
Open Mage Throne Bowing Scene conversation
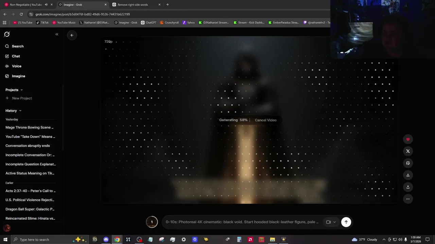30,127
